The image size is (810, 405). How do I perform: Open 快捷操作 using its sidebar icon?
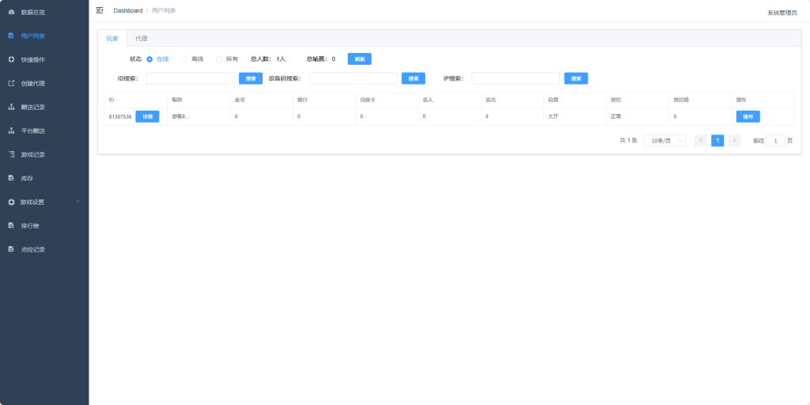(x=11, y=59)
